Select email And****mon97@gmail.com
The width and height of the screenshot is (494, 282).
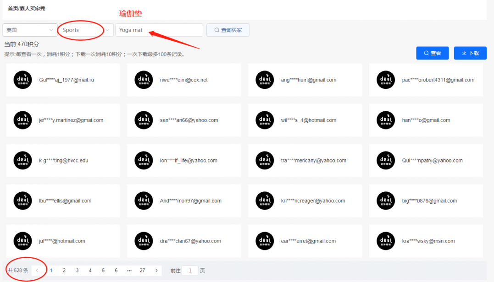tap(191, 201)
